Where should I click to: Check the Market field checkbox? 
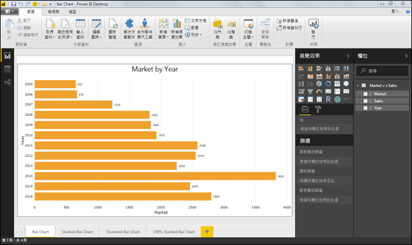click(x=365, y=94)
